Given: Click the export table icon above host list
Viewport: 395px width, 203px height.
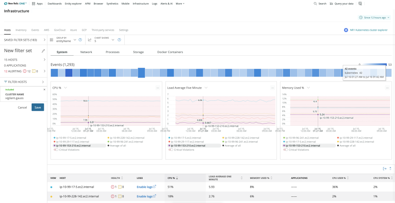Looking at the screenshot, I should click(x=384, y=168).
